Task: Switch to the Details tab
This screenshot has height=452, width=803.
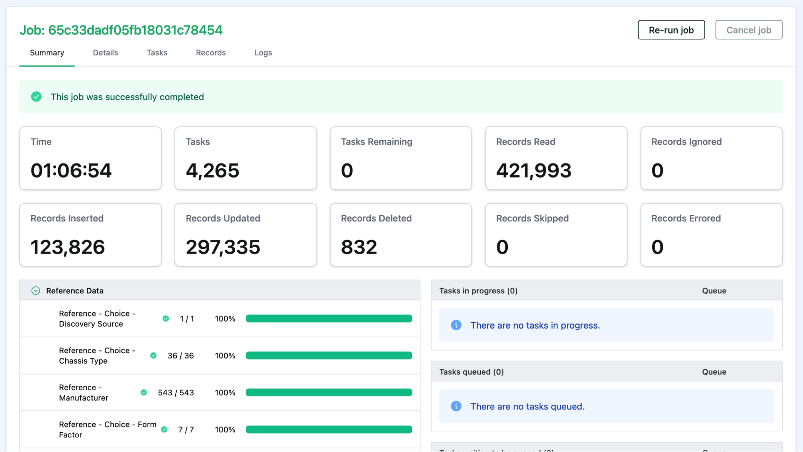Action: click(105, 53)
